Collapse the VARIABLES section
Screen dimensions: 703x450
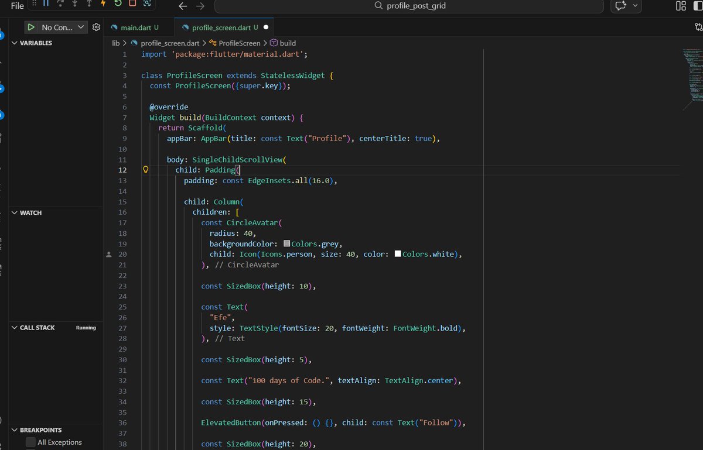tap(57, 43)
